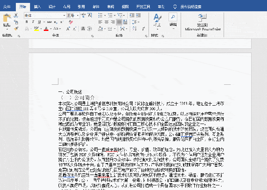Image resolution: width=267 pixels, height=190 pixels.
Task: Switch to the 设计 Design tab
Action: pos(52,7)
